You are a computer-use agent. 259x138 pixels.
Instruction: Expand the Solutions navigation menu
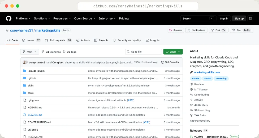42,19
